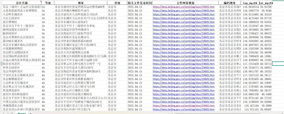The image size is (284, 114).
Task: Select the address cell 北京市东城区景山前街4号
Action: [x=81, y=22]
